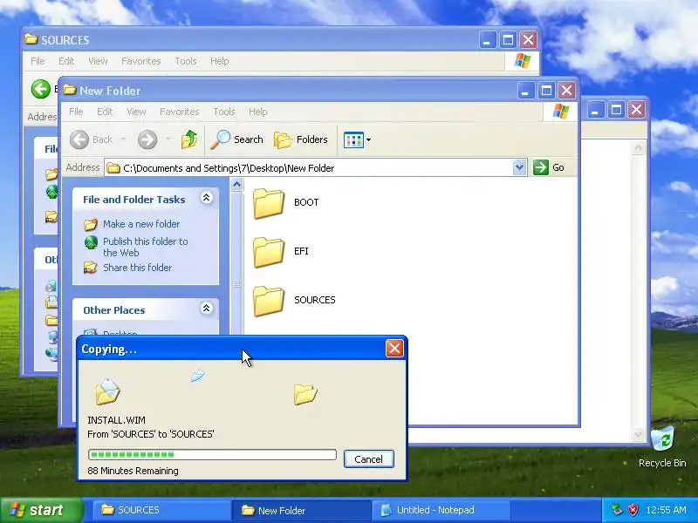Viewport: 698px width, 523px height.
Task: Switch to New Folder taskbar button
Action: point(301,510)
